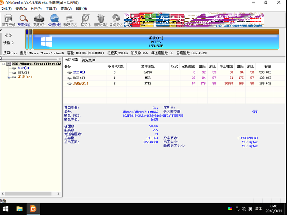Viewport: 287px width, 215px height.
Task: Select the second small MSR block in disk map
Action: 31,40
